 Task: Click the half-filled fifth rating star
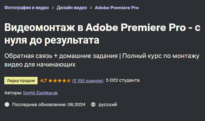69,81
